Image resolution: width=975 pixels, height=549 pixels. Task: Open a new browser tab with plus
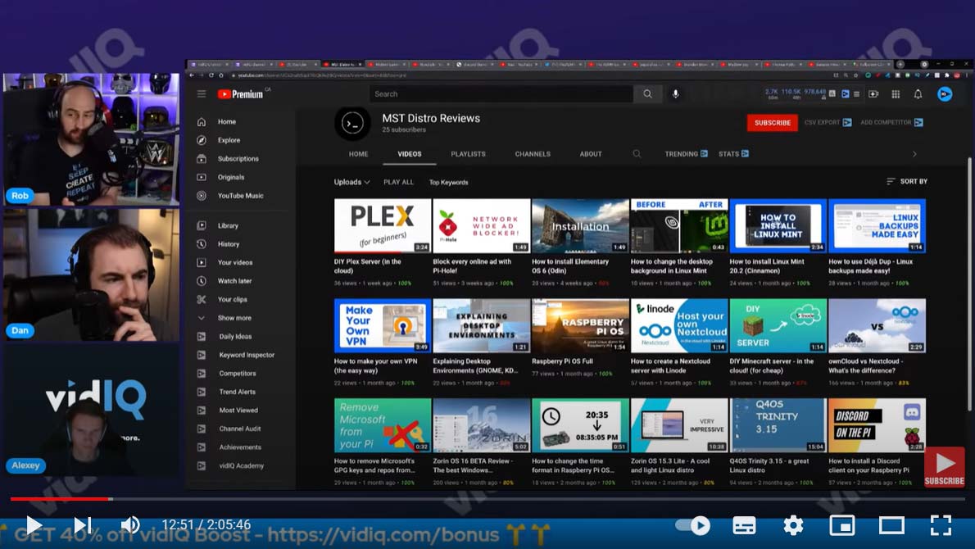(x=900, y=64)
